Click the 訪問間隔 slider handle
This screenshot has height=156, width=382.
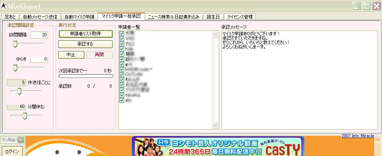pyautogui.click(x=15, y=44)
